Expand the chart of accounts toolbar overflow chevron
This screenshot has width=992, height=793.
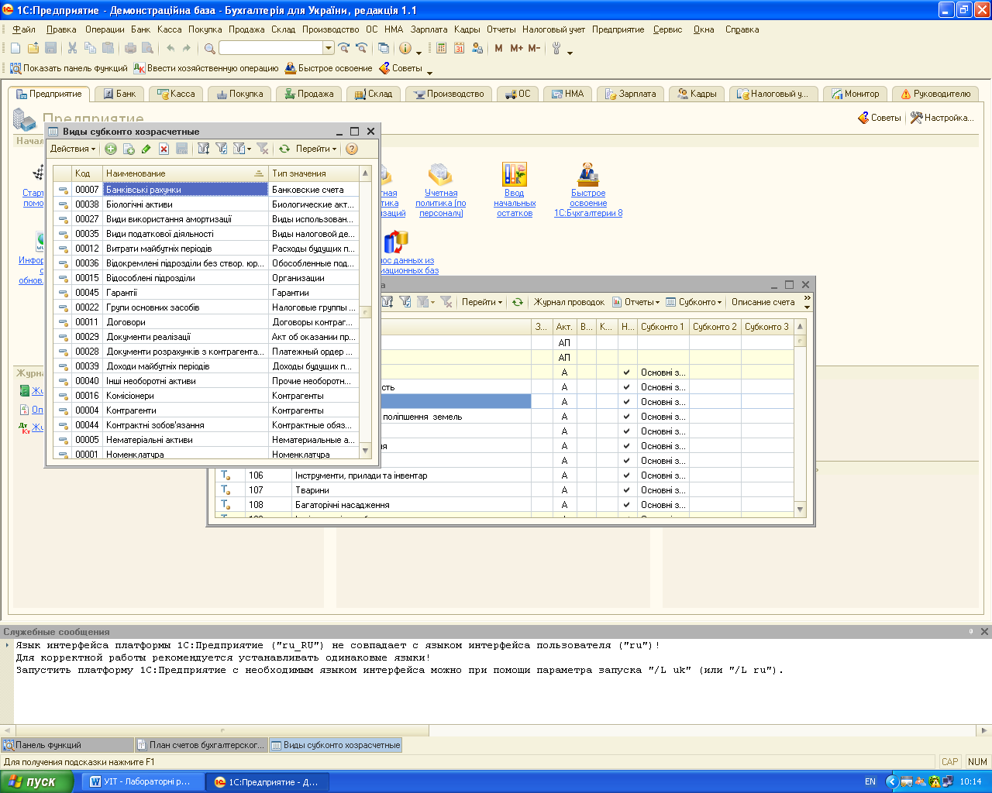coord(807,302)
